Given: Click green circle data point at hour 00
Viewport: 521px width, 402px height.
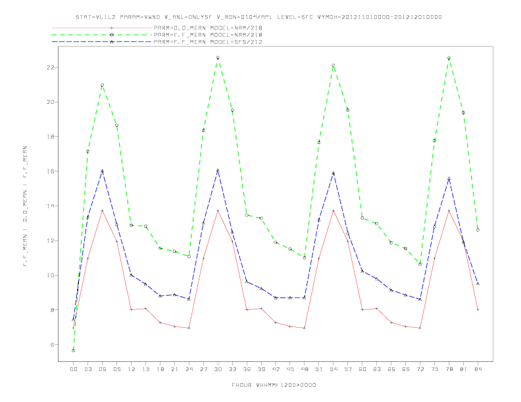Looking at the screenshot, I should (74, 351).
